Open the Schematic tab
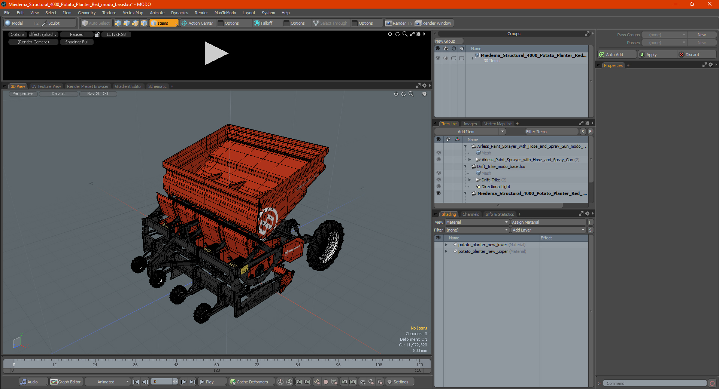Screen dimensions: 719x389 (157, 86)
